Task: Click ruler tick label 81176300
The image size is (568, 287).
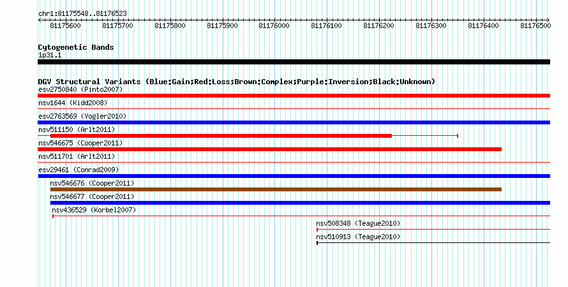Action: (x=431, y=26)
